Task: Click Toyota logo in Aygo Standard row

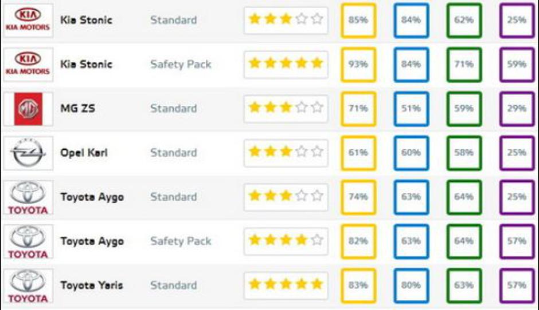Action: (x=28, y=197)
